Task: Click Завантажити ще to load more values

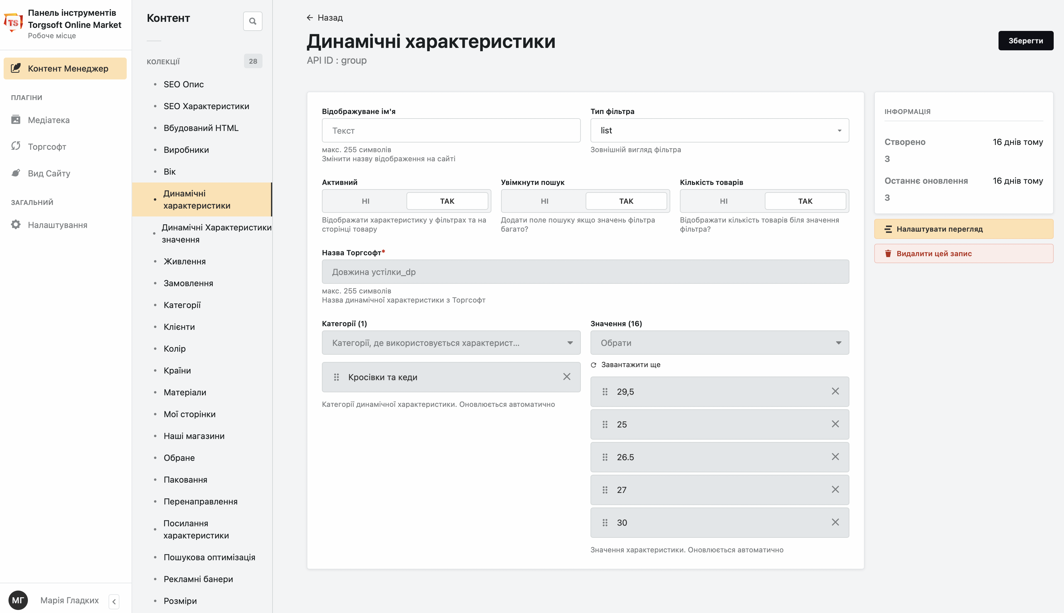Action: pos(631,365)
